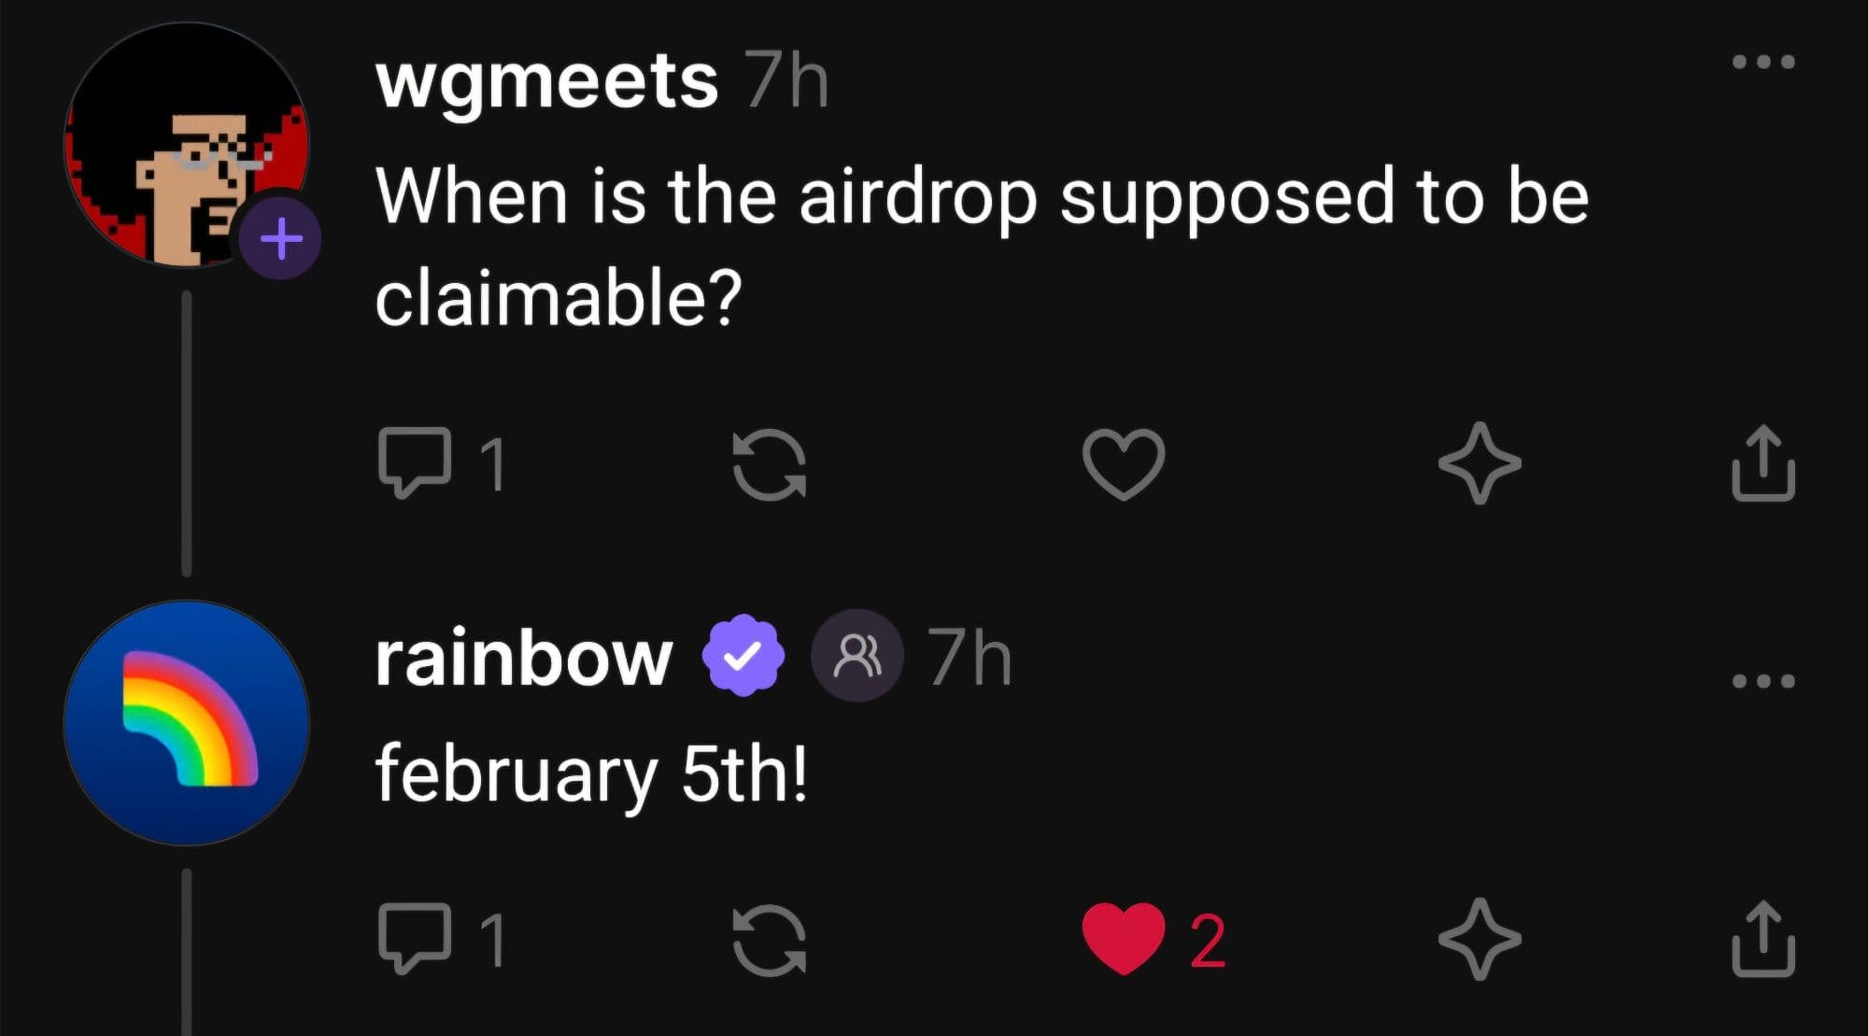
Task: Open more options for wgmeets post
Action: click(1762, 63)
